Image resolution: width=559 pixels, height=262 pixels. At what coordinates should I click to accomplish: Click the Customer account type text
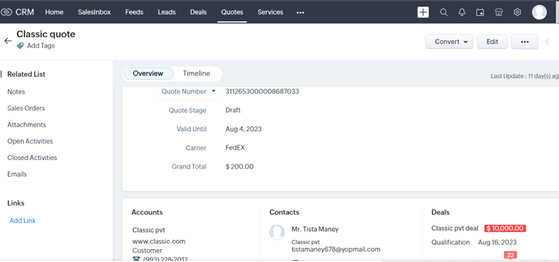(147, 251)
